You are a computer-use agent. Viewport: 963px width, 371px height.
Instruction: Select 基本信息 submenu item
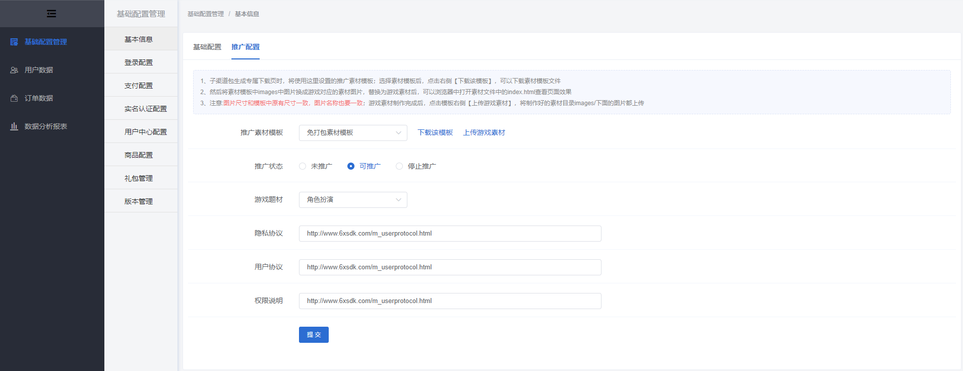(141, 39)
